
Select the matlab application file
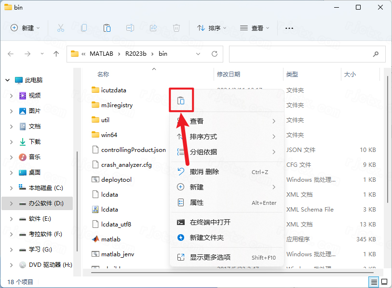[110, 239]
